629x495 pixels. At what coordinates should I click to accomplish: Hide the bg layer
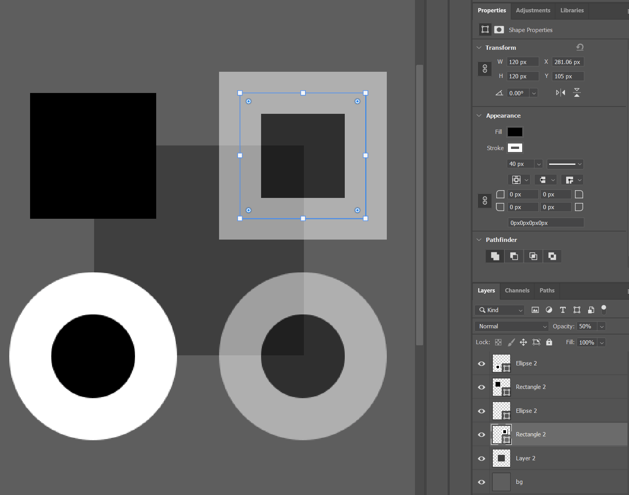pyautogui.click(x=481, y=482)
